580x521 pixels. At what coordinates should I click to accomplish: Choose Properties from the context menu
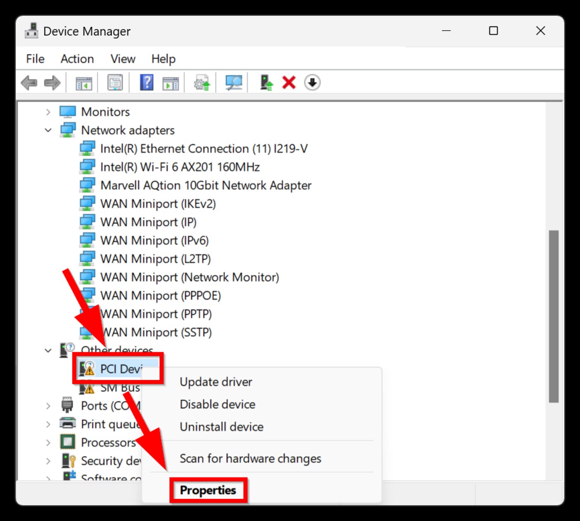tap(208, 490)
